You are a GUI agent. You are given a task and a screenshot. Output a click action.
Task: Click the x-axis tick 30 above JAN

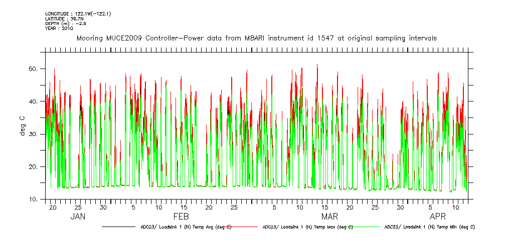coord(103,207)
